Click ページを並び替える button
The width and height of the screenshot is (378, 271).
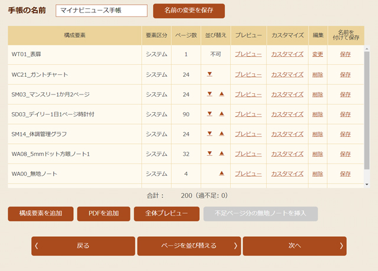click(189, 246)
